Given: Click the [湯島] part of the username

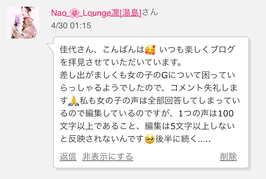Looking at the screenshot, I should (x=130, y=13).
